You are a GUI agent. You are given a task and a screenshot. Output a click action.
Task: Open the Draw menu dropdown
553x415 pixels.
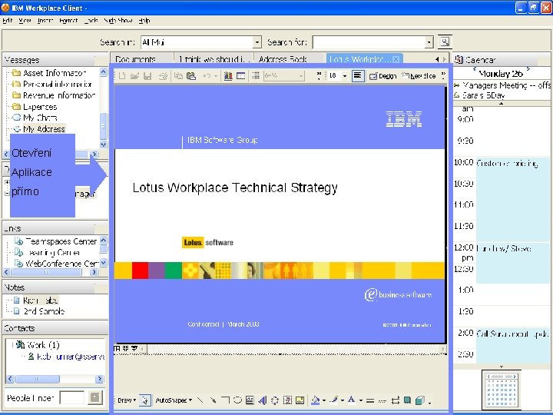[x=127, y=400]
